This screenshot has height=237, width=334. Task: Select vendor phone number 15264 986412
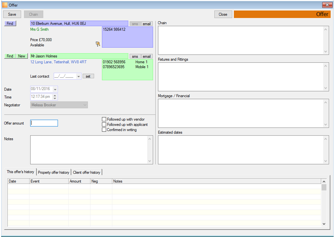[114, 29]
